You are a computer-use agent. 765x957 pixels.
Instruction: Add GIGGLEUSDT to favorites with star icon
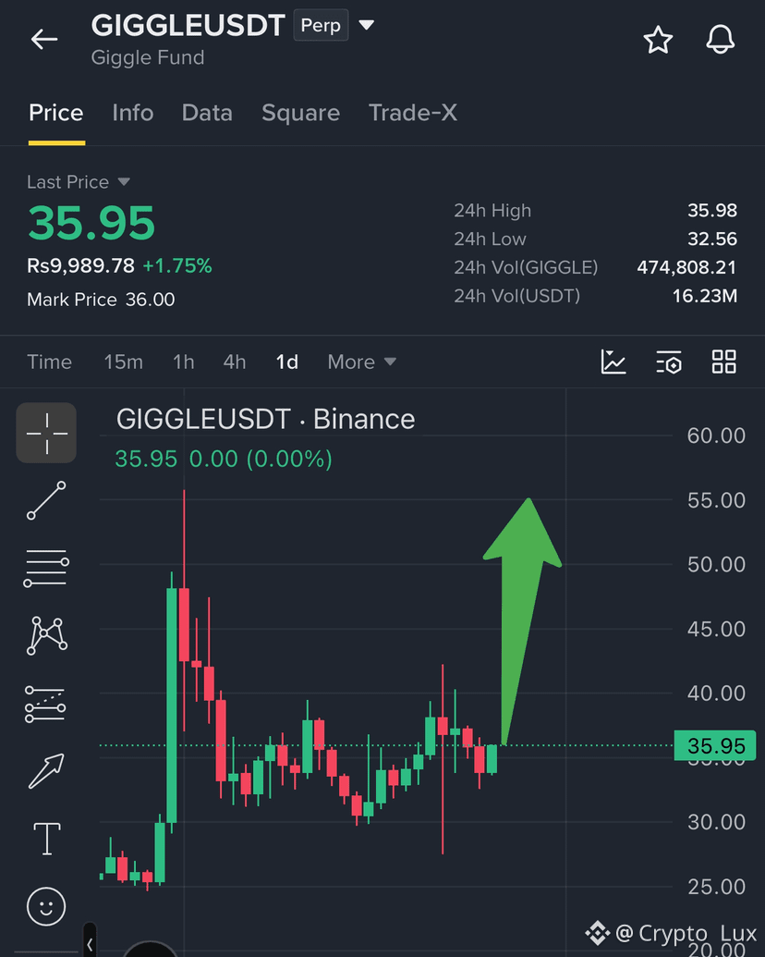658,41
